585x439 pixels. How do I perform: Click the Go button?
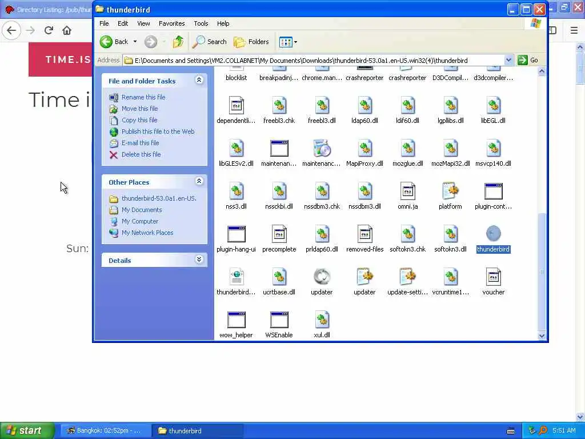pyautogui.click(x=528, y=60)
